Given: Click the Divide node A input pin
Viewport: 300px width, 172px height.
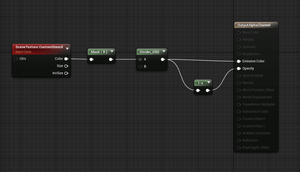Looking at the screenshot, I should [x=140, y=59].
